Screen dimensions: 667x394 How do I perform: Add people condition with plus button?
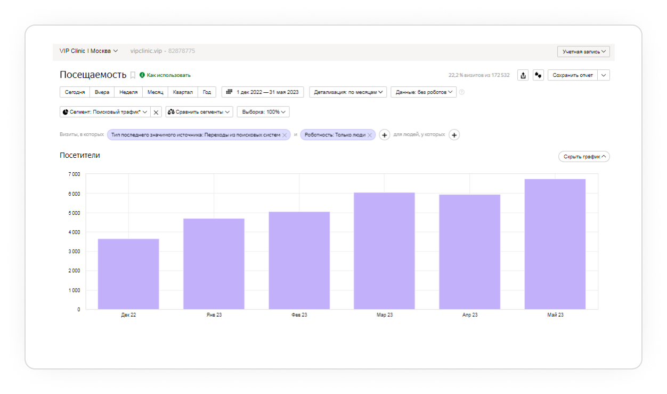(454, 135)
